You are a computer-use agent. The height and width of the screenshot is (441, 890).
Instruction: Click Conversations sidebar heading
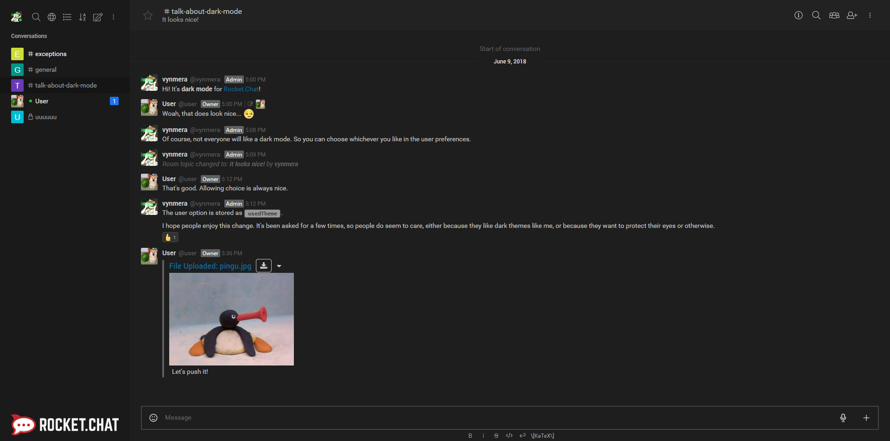pos(29,36)
